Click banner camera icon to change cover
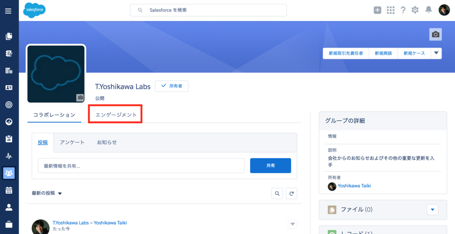The height and width of the screenshot is (234, 455). [435, 35]
